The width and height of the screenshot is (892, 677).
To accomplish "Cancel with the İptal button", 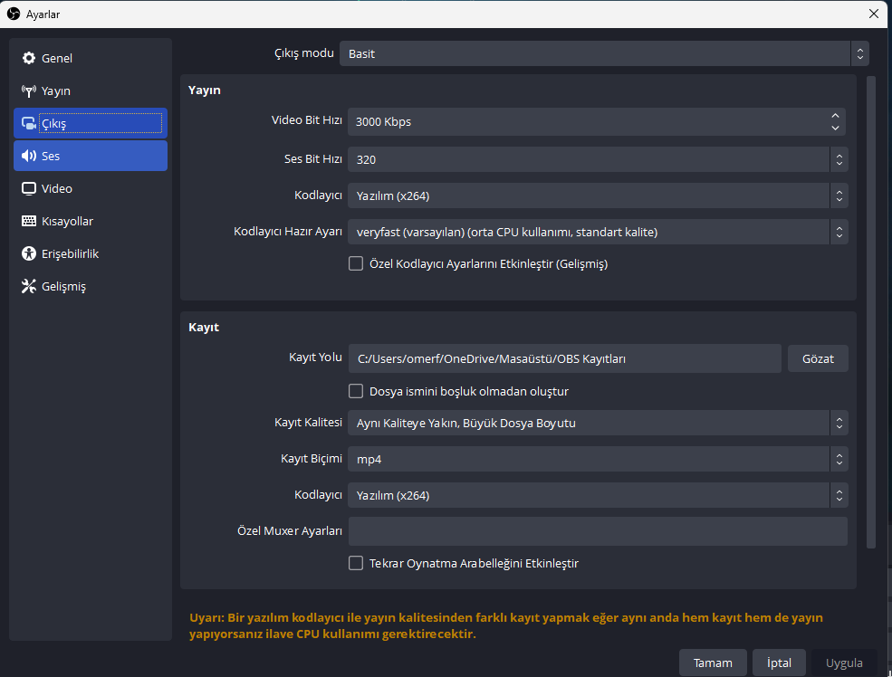I will coord(779,663).
